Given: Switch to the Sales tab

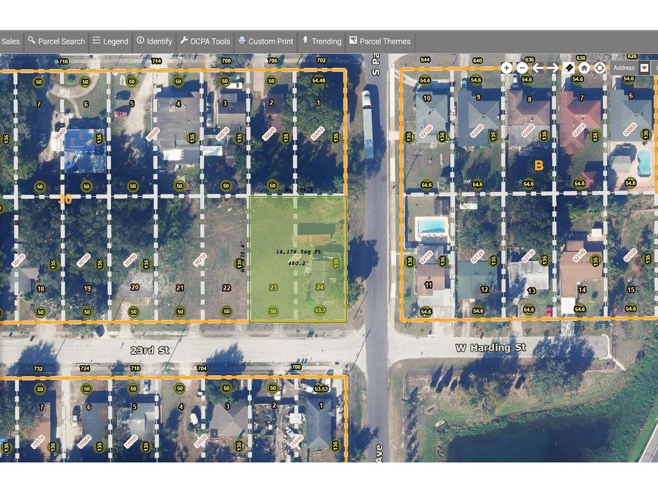Looking at the screenshot, I should point(10,41).
